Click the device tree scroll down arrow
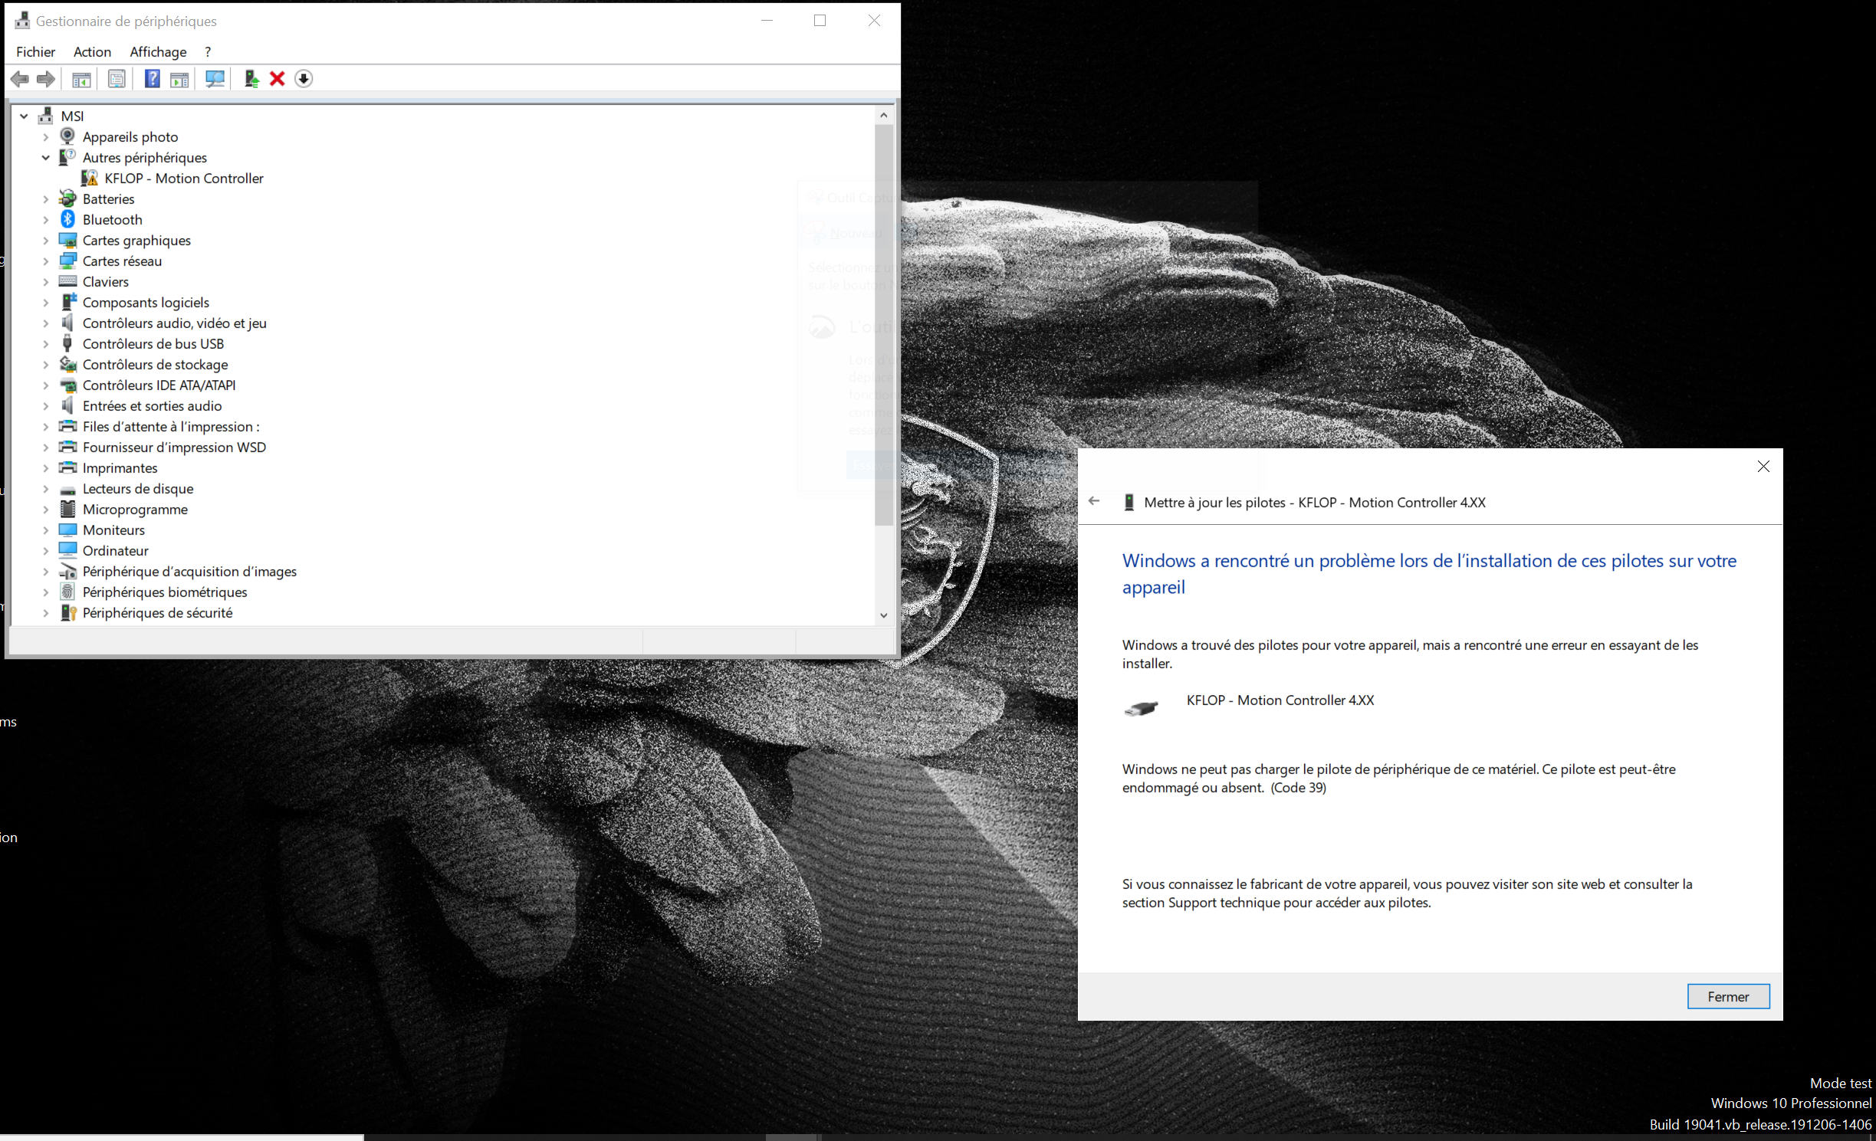 (884, 615)
